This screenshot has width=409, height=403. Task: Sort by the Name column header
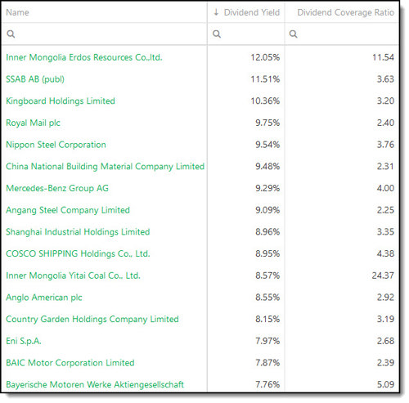tap(17, 12)
